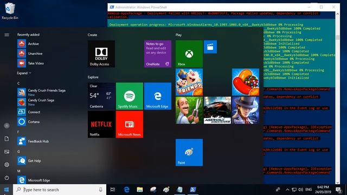The width and height of the screenshot is (347, 195).
Task: Open the OneNote tile
Action: [x=158, y=54]
